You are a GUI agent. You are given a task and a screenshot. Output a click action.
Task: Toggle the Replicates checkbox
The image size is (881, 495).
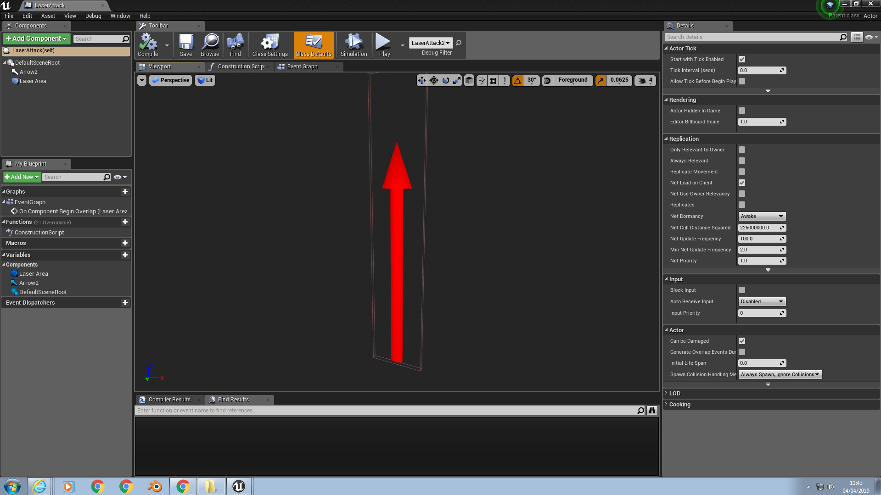coord(742,205)
